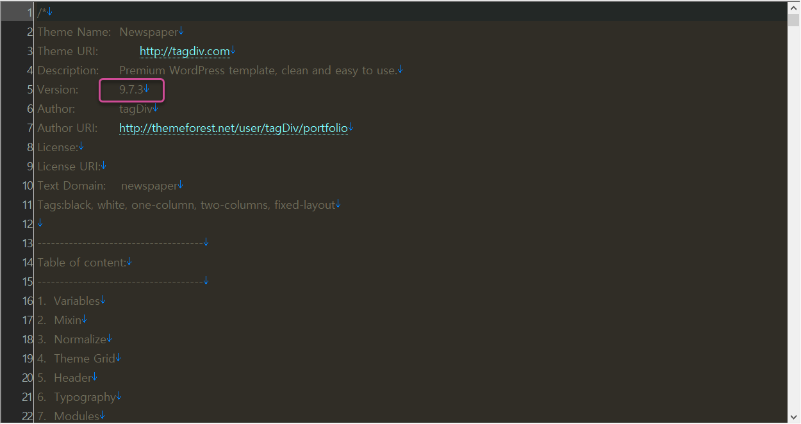Click line number 5 in gutter
Viewport: 801px width, 424px height.
point(29,90)
